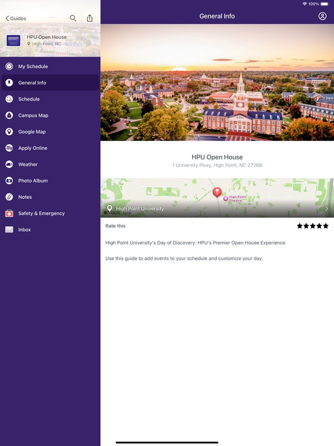Click HPU Open House sidebar header title

tap(46, 37)
